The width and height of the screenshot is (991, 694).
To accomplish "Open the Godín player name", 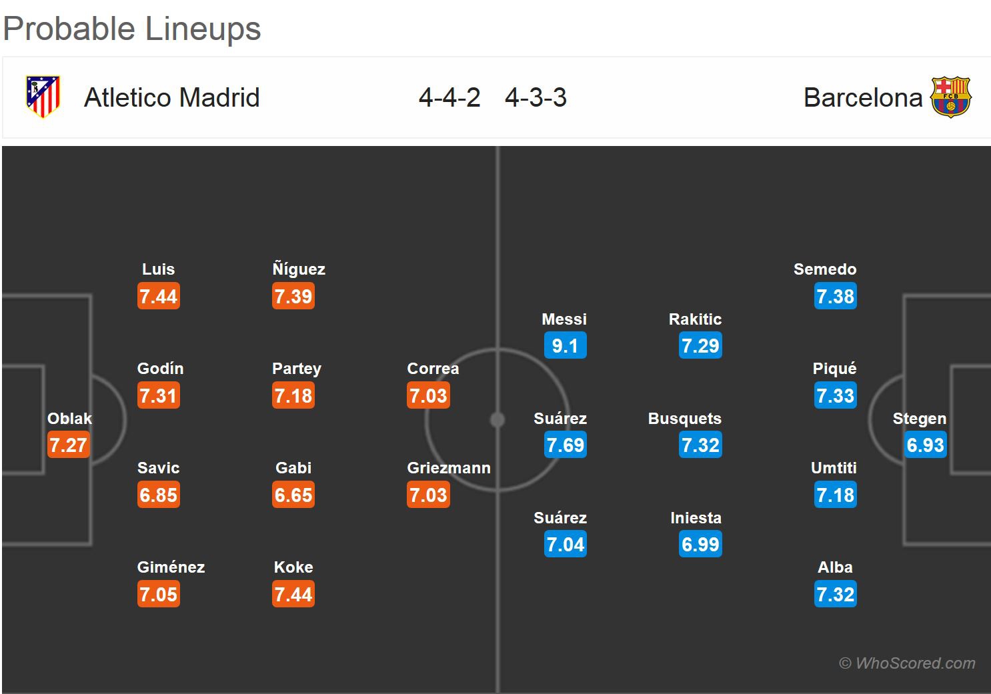I will coord(160,369).
